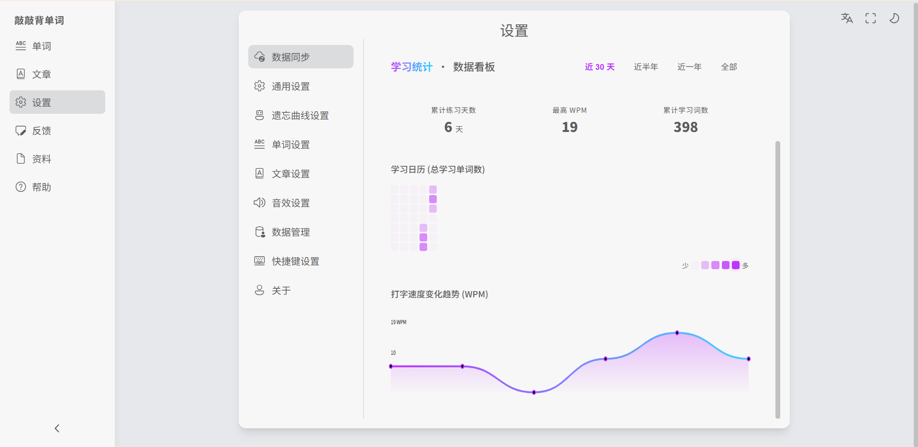Open the language translation icon
This screenshot has height=447, width=918.
[x=847, y=18]
